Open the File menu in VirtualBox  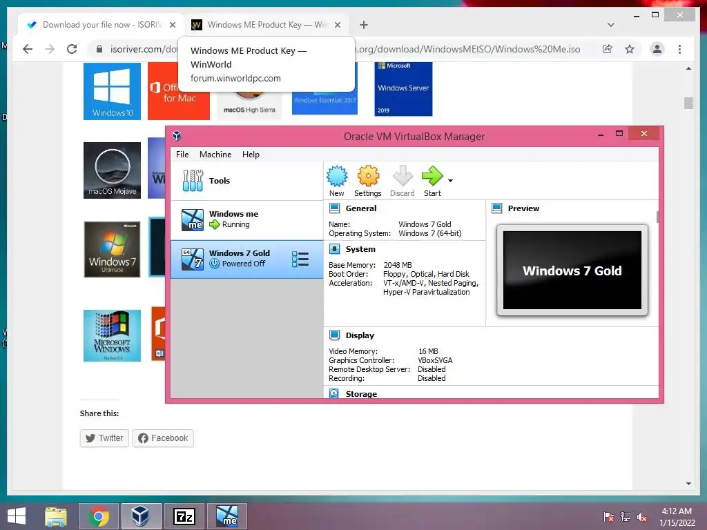pyautogui.click(x=182, y=155)
